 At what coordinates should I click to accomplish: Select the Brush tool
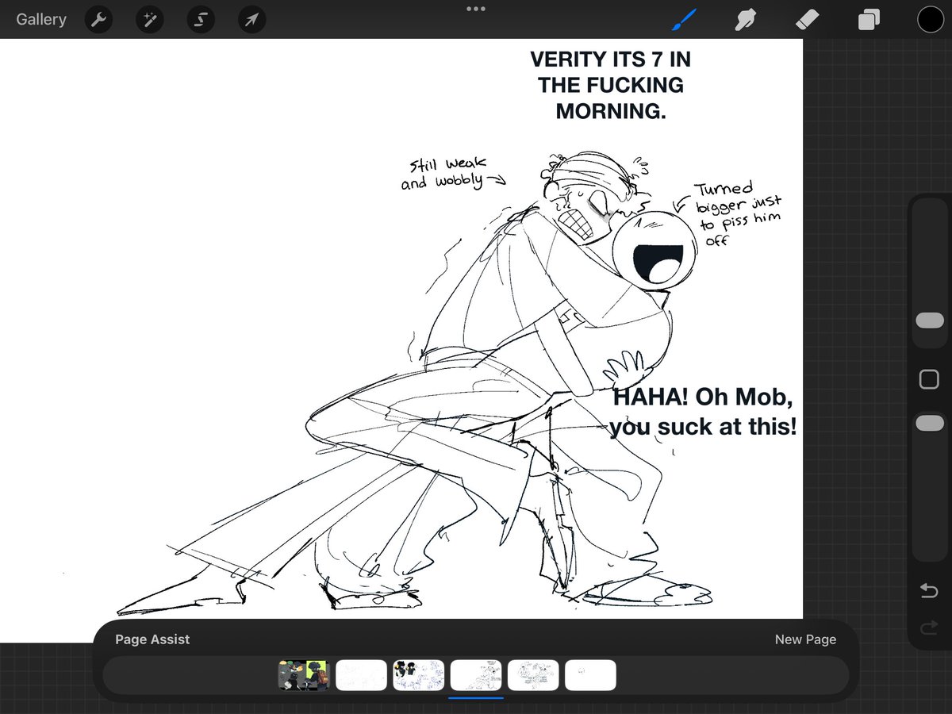(684, 20)
